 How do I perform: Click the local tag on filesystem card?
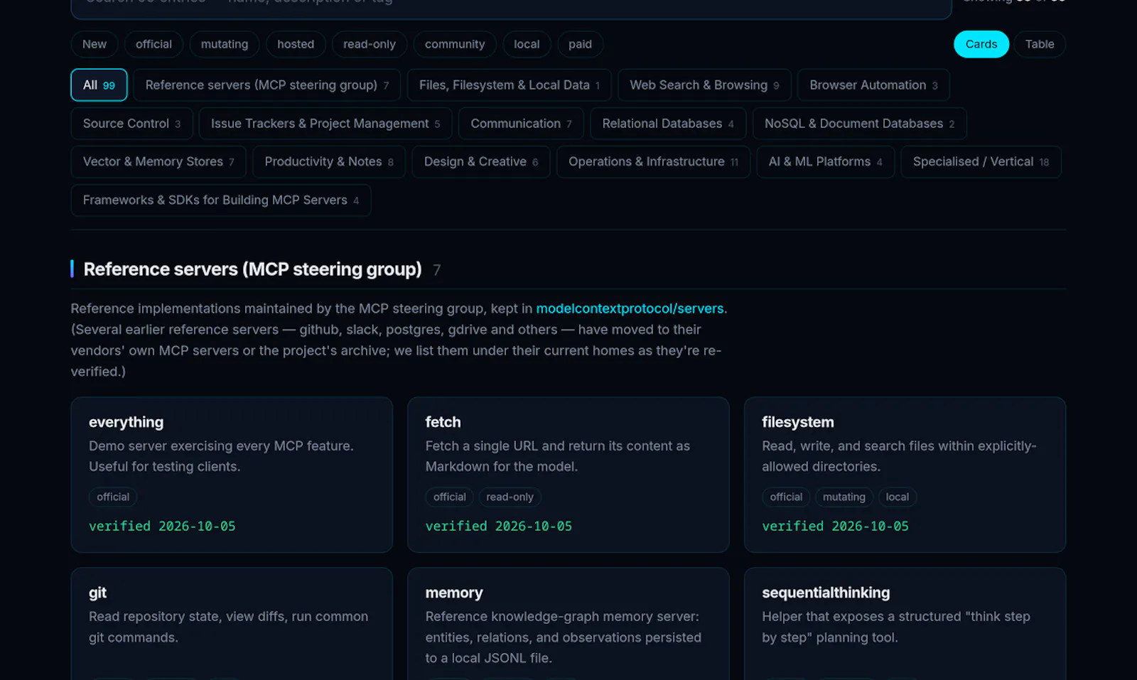(897, 497)
